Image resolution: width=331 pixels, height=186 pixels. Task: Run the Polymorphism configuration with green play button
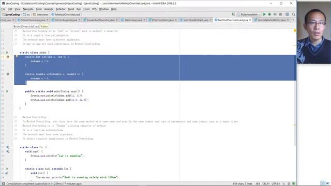pos(264,14)
